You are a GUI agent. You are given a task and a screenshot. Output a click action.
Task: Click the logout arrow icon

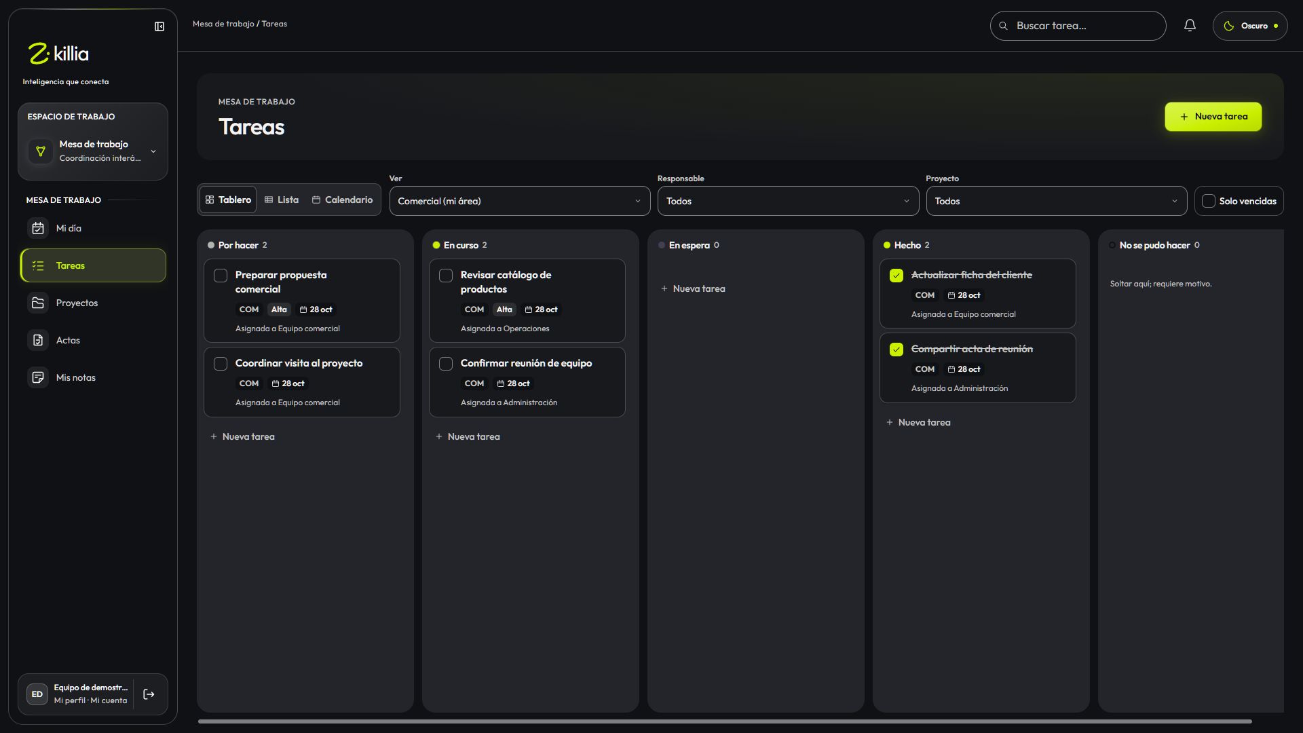click(x=149, y=694)
